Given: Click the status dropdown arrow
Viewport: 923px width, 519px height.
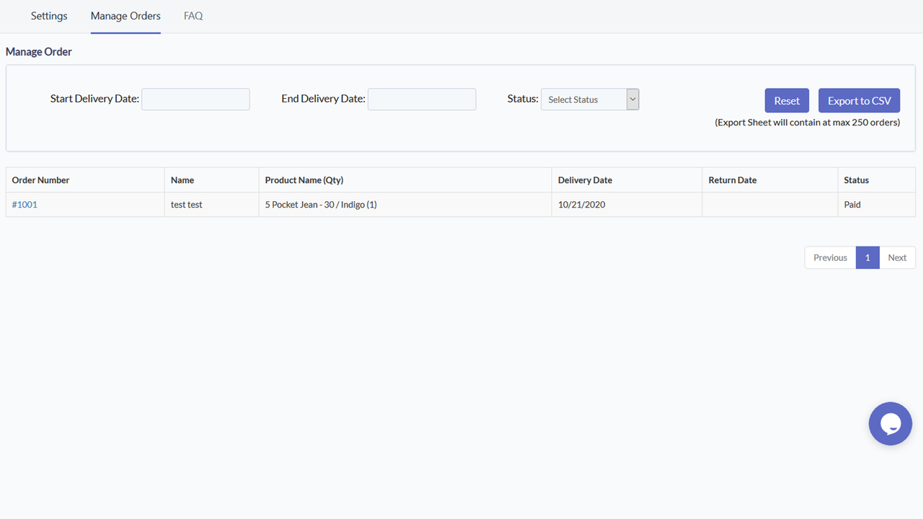Looking at the screenshot, I should pos(632,99).
